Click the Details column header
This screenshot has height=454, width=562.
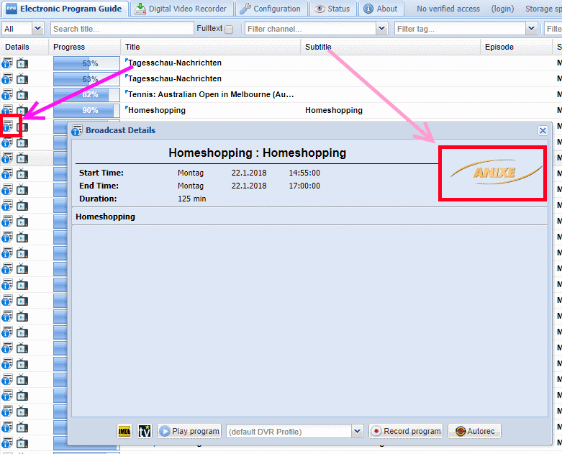(x=24, y=47)
